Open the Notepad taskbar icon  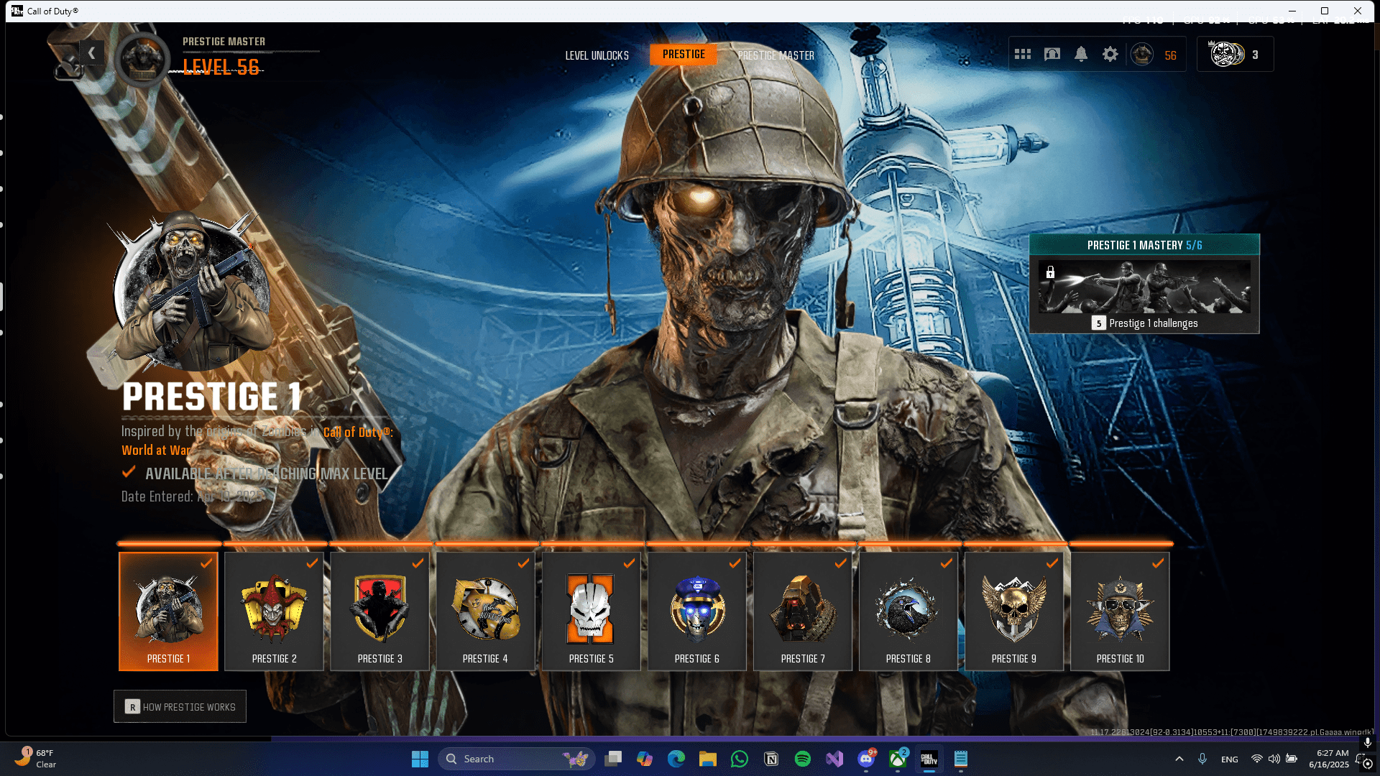click(x=961, y=759)
